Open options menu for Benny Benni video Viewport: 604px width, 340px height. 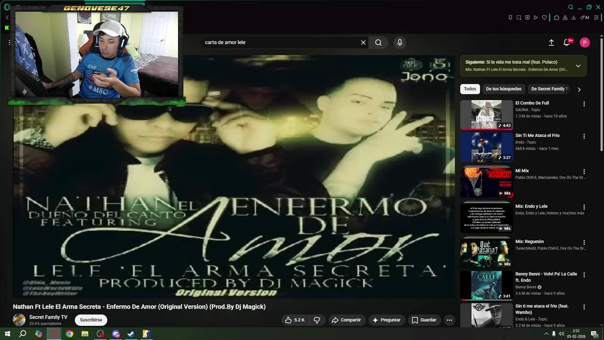pyautogui.click(x=584, y=275)
